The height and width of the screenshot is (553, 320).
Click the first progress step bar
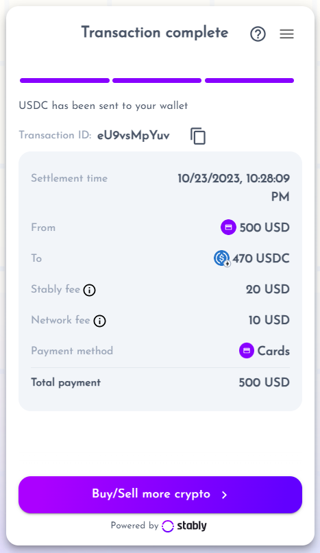click(64, 81)
